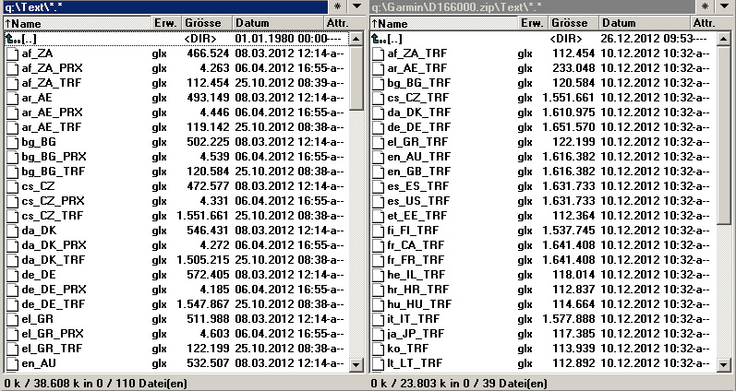Click file icon beside es_US_TRF

(379, 202)
